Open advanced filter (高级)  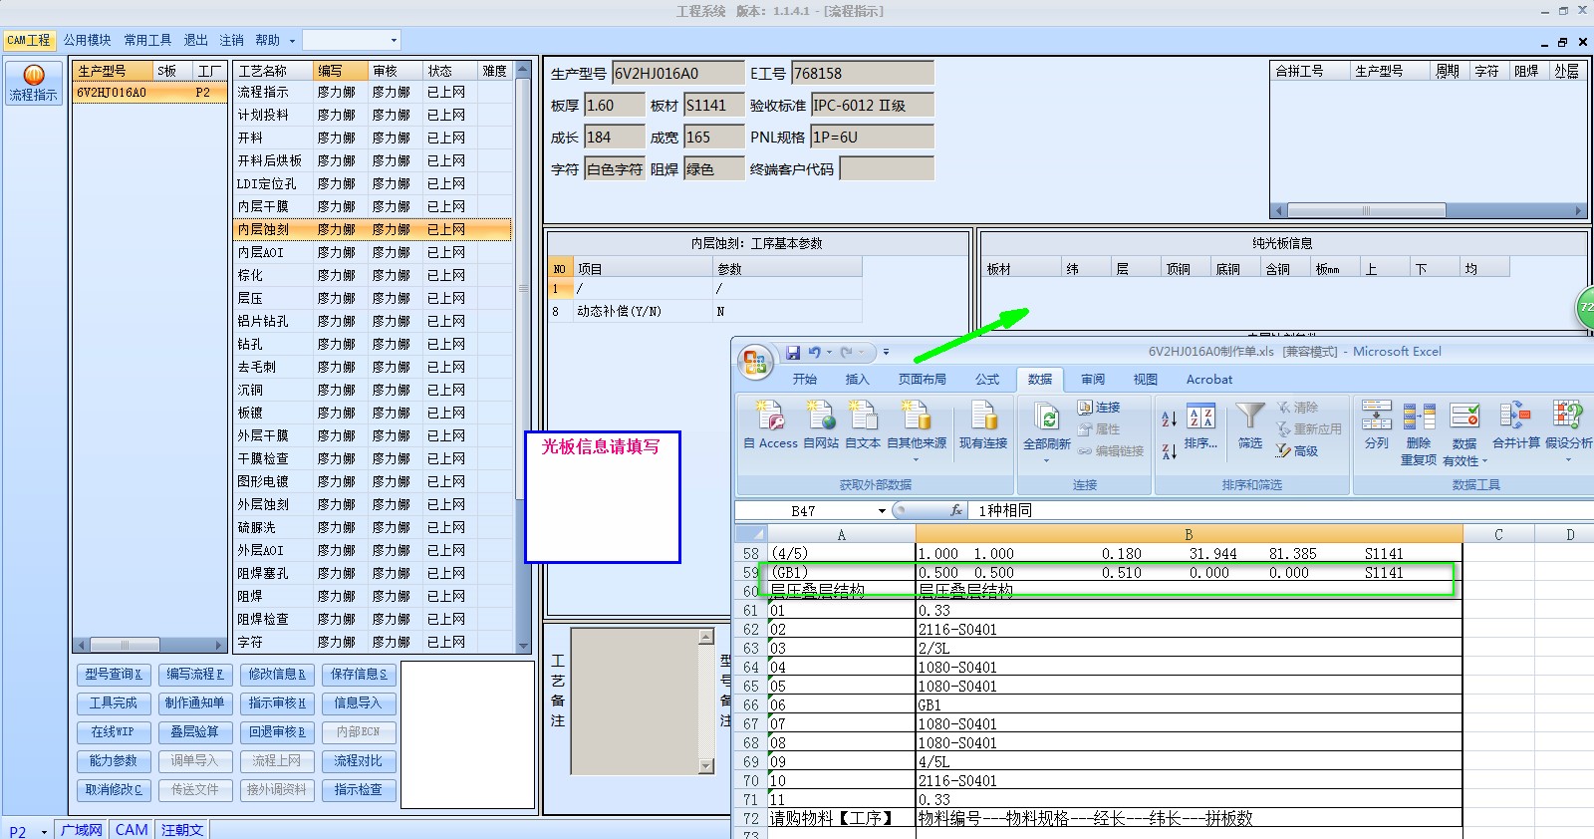(1297, 451)
